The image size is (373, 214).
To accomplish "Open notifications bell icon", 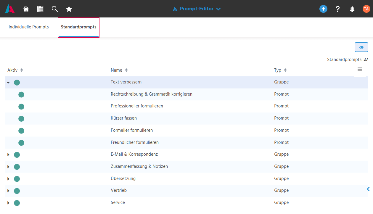I will [x=352, y=9].
